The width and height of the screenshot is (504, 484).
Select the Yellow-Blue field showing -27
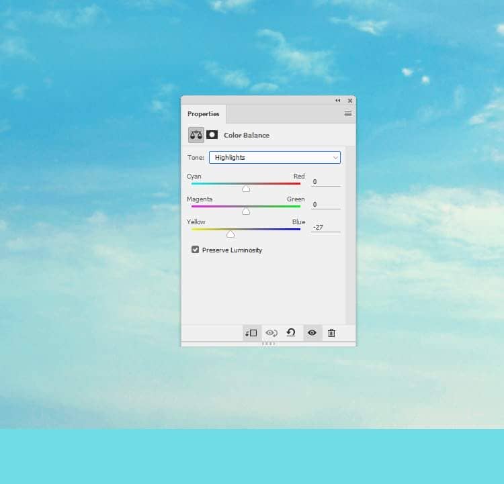pyautogui.click(x=325, y=228)
